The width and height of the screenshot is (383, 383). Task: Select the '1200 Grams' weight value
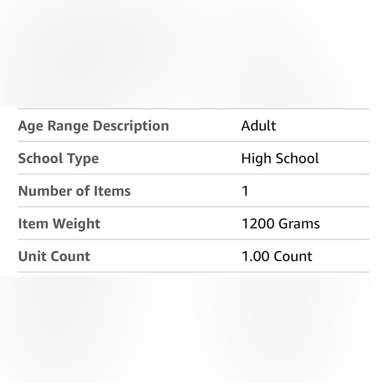[x=280, y=224]
